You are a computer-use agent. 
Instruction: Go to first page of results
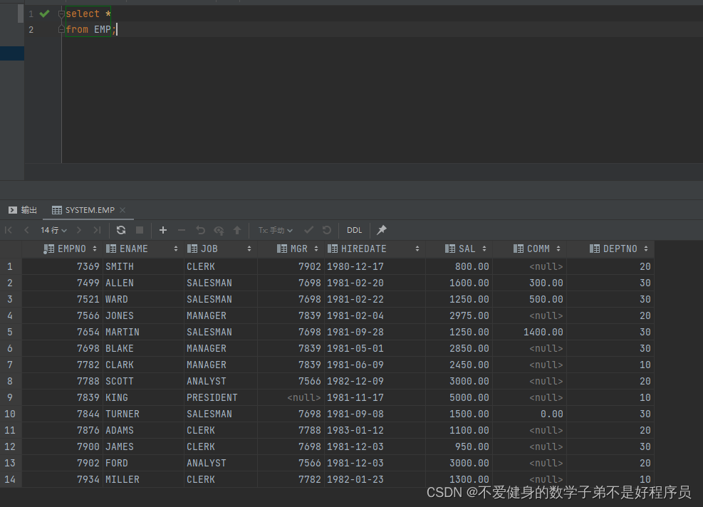[9, 230]
